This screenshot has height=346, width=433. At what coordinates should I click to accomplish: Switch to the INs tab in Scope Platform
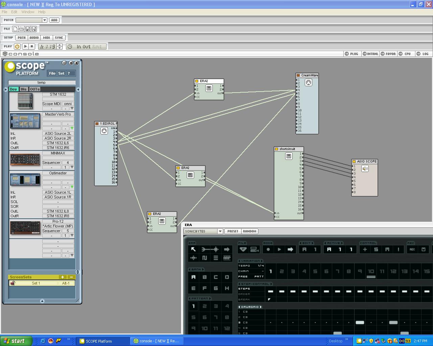[23, 89]
